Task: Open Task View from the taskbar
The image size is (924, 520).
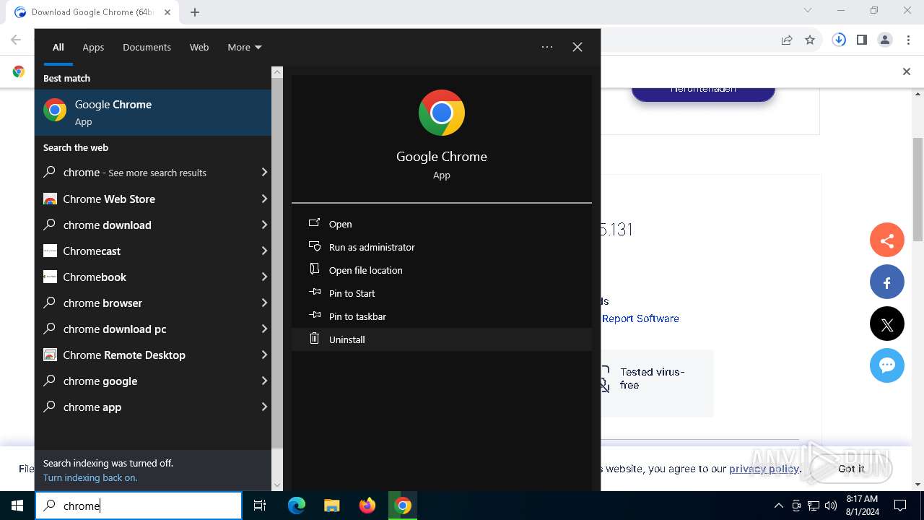Action: coord(260,506)
